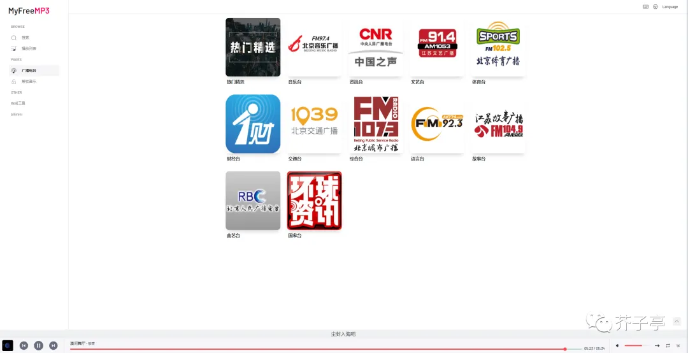This screenshot has height=353, width=688.
Task: Click the 文艺台 category label
Action: (417, 82)
